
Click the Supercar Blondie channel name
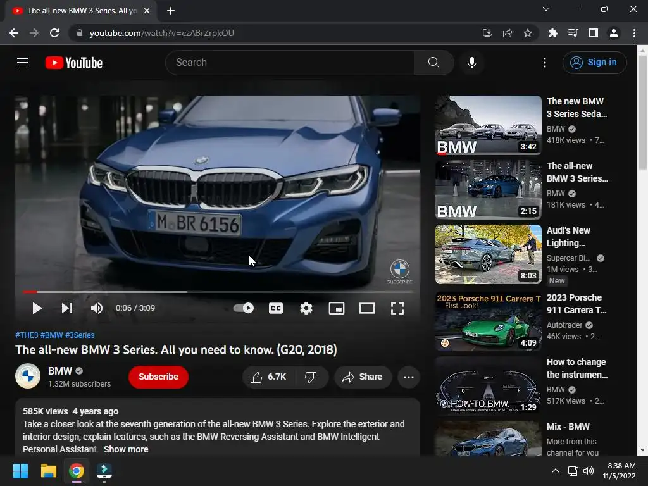click(x=568, y=258)
